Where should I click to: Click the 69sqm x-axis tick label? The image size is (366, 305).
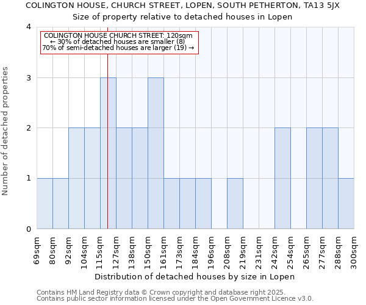click(37, 248)
